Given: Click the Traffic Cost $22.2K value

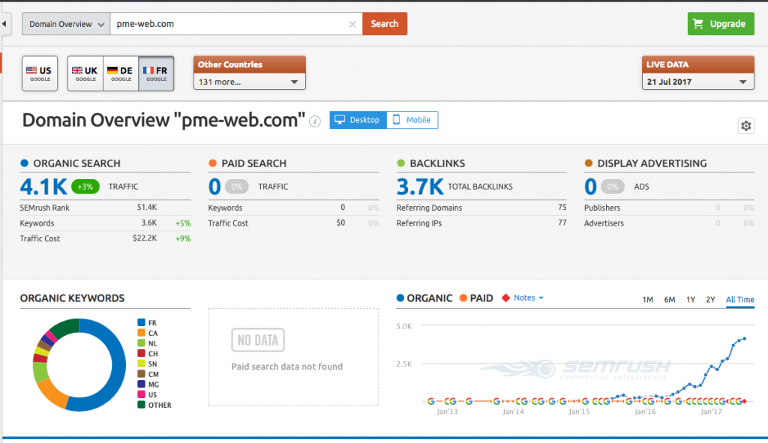Looking at the screenshot, I should [145, 238].
